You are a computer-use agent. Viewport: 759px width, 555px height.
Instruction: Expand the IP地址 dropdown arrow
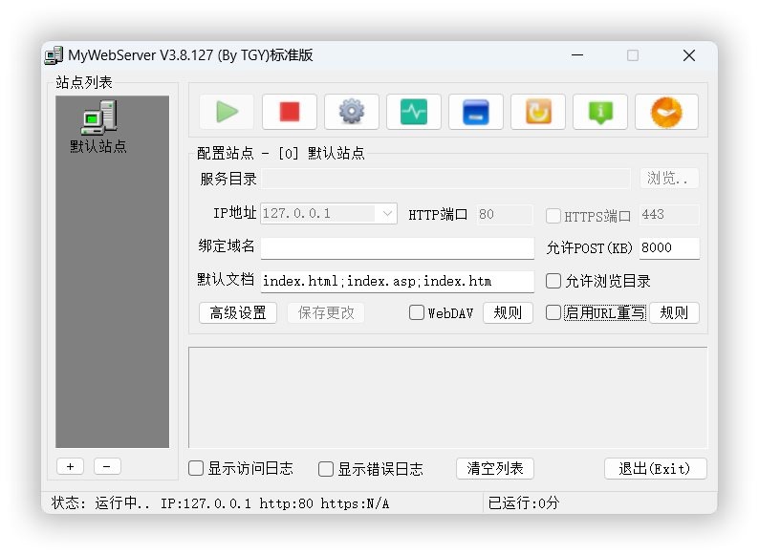click(387, 213)
